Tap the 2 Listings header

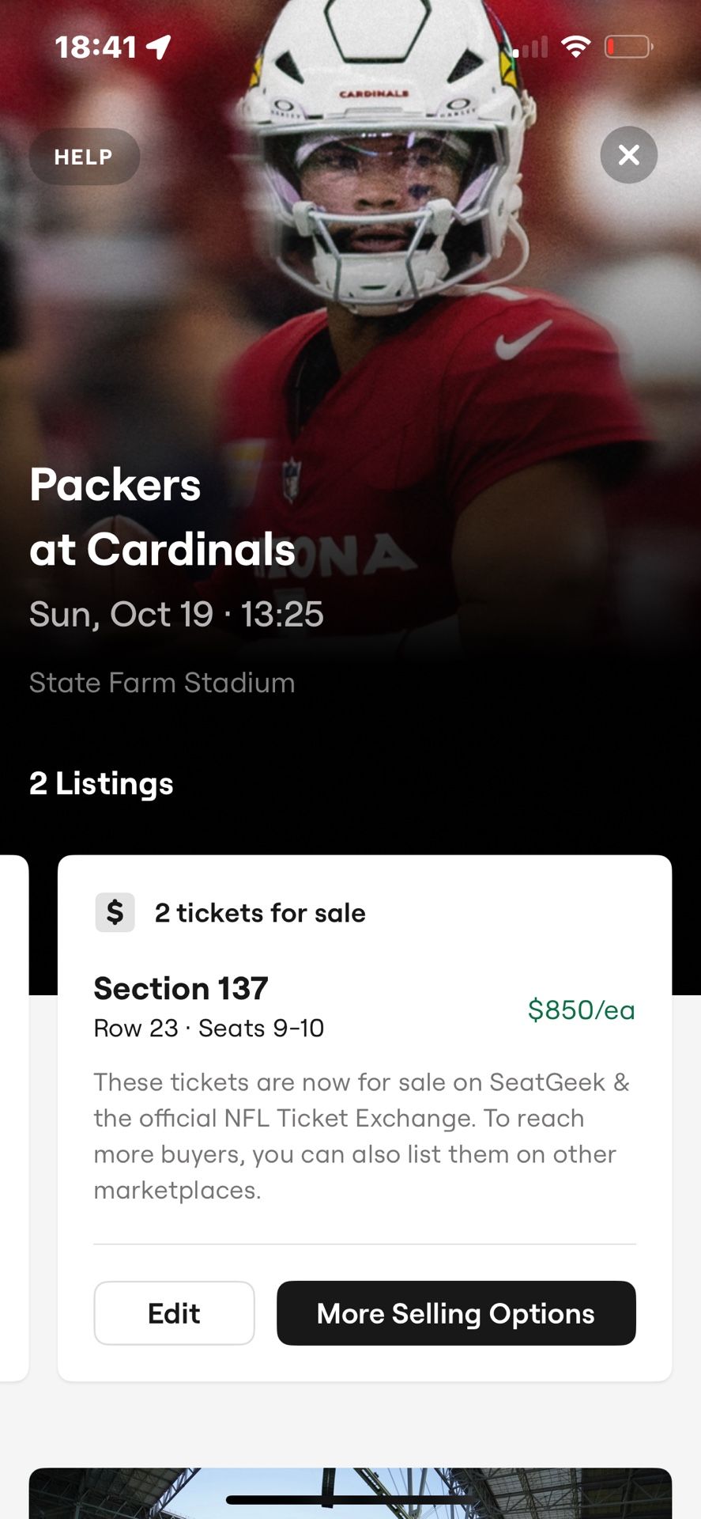click(101, 783)
